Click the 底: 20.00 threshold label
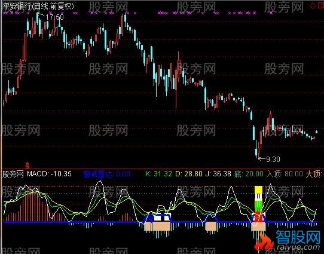The width and height of the screenshot is (324, 254). [x=249, y=174]
